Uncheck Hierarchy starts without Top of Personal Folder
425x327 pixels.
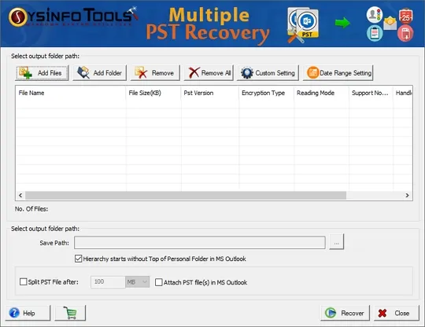coord(79,259)
